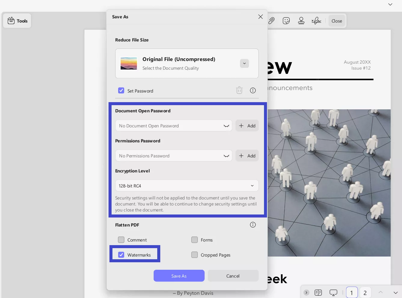Check the Comment checkbox
This screenshot has width=402, height=298.
121,240
